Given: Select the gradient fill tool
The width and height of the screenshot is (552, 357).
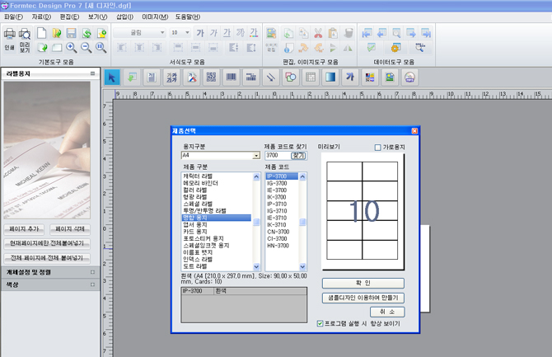Looking at the screenshot, I should (x=330, y=78).
